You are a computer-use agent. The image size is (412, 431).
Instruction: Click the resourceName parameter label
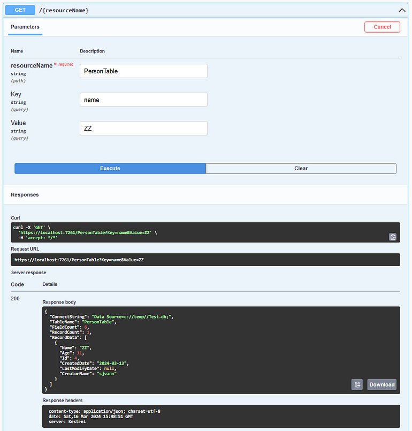tap(32, 65)
